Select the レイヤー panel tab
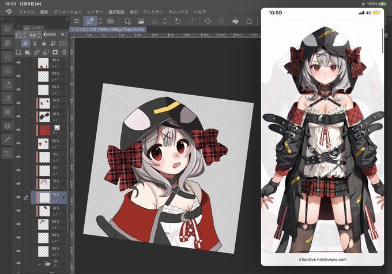The height and width of the screenshot is (274, 392). point(35,28)
